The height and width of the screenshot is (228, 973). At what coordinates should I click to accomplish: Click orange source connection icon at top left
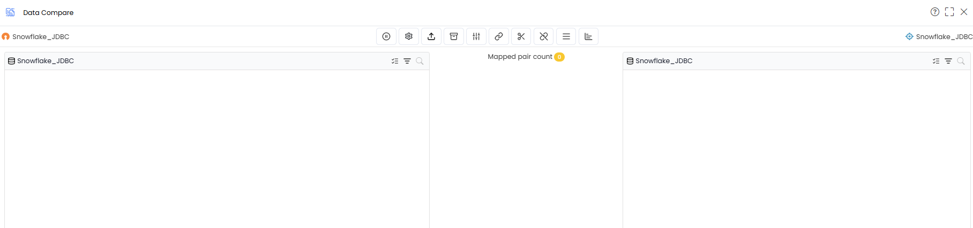(5, 36)
